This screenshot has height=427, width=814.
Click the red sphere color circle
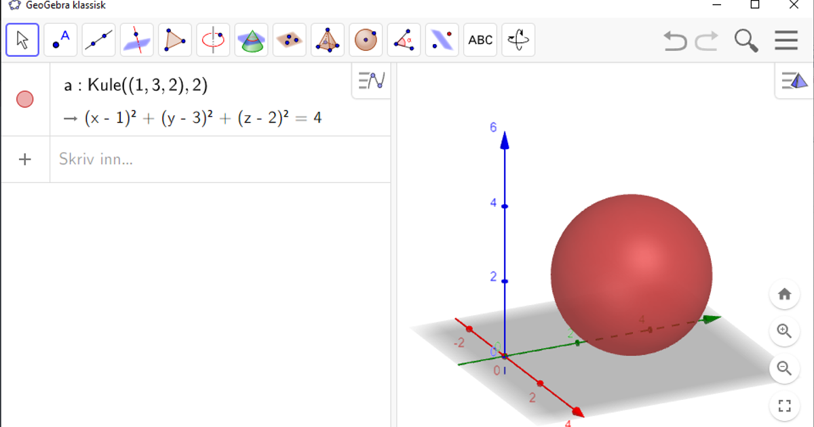[26, 98]
